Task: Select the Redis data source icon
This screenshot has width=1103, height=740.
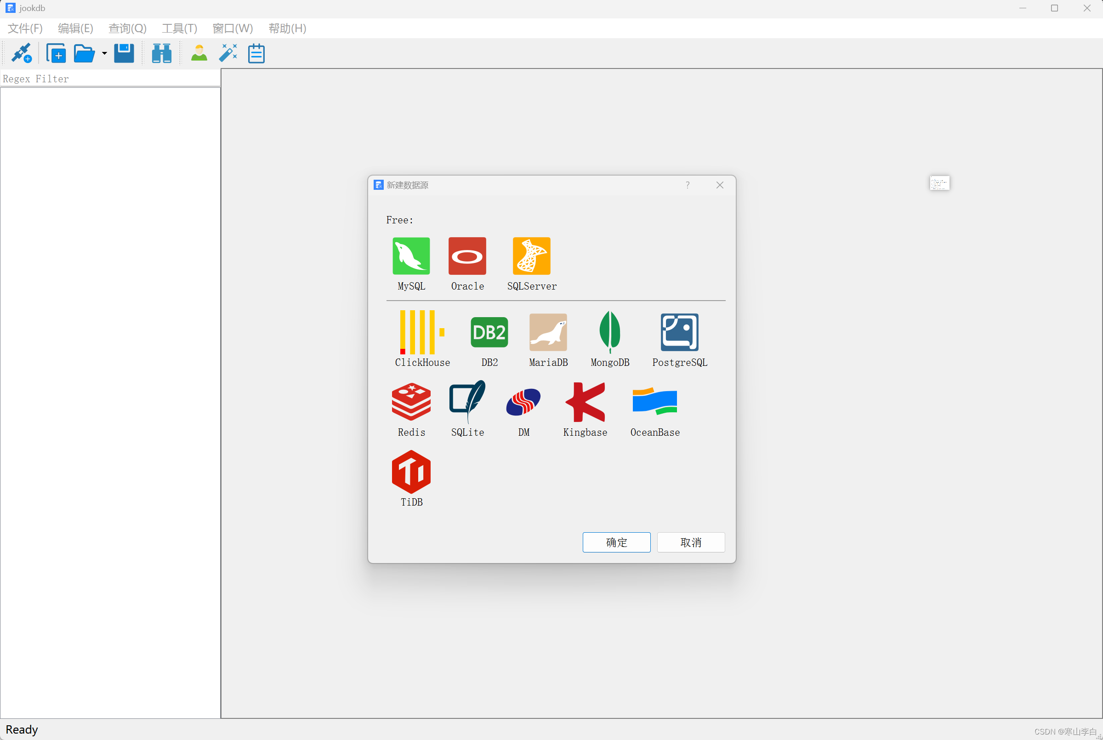Action: click(x=411, y=402)
